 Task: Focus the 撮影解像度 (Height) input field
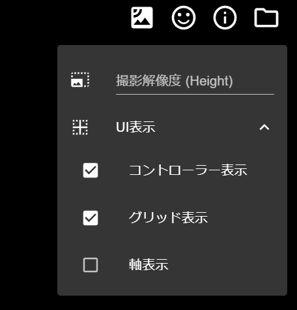click(x=195, y=84)
